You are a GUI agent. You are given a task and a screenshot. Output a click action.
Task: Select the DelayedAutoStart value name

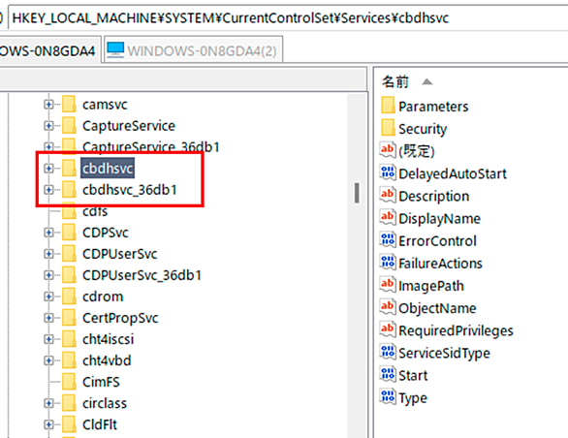[x=453, y=173]
